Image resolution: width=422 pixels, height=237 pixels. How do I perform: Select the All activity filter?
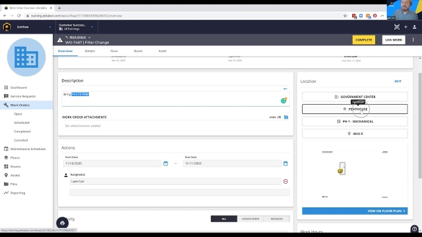coord(224,219)
